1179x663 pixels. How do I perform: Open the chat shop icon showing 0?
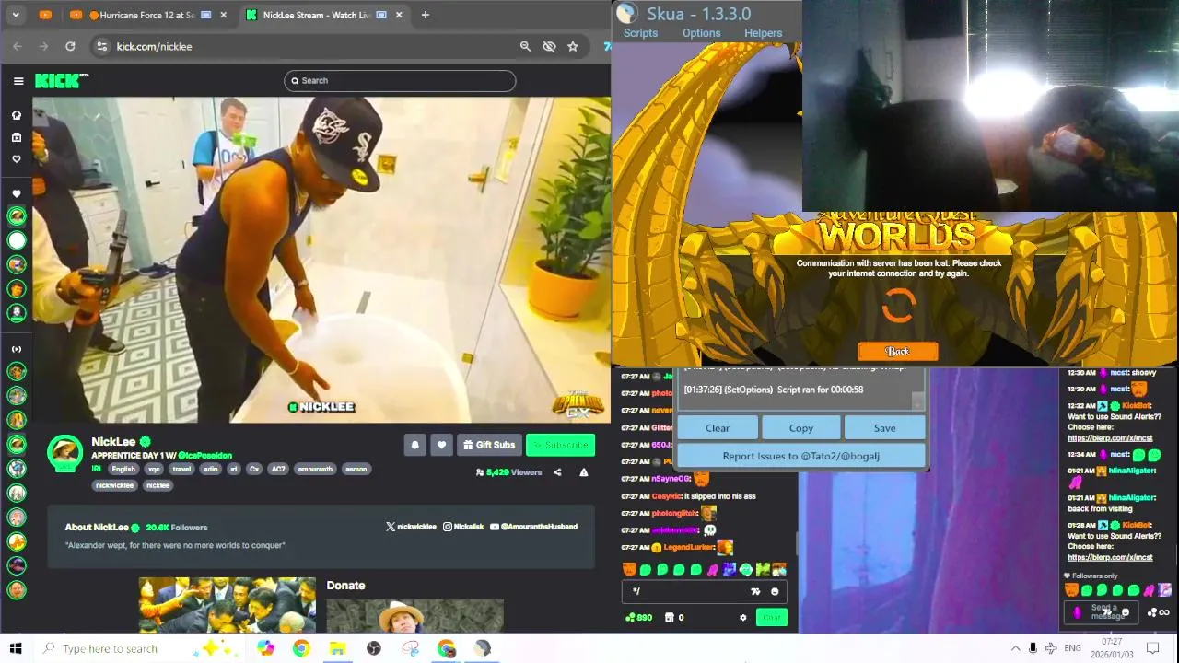click(x=675, y=618)
